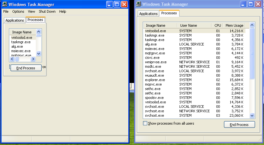The height and width of the screenshot is (145, 264).
Task: Close the left Task Manager window
Action: click(124, 4)
